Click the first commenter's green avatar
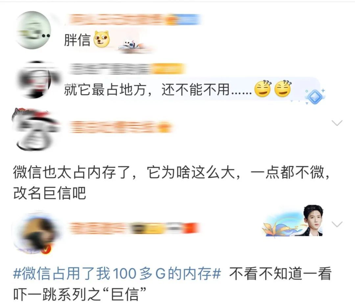Image resolution: width=355 pixels, height=305 pixels. [x=33, y=30]
